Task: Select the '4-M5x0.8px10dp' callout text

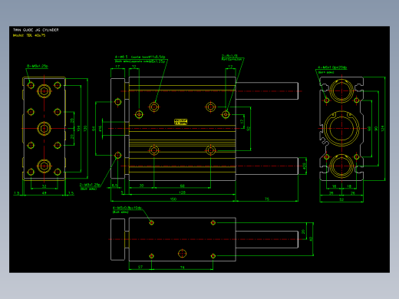Action: [x=127, y=208]
